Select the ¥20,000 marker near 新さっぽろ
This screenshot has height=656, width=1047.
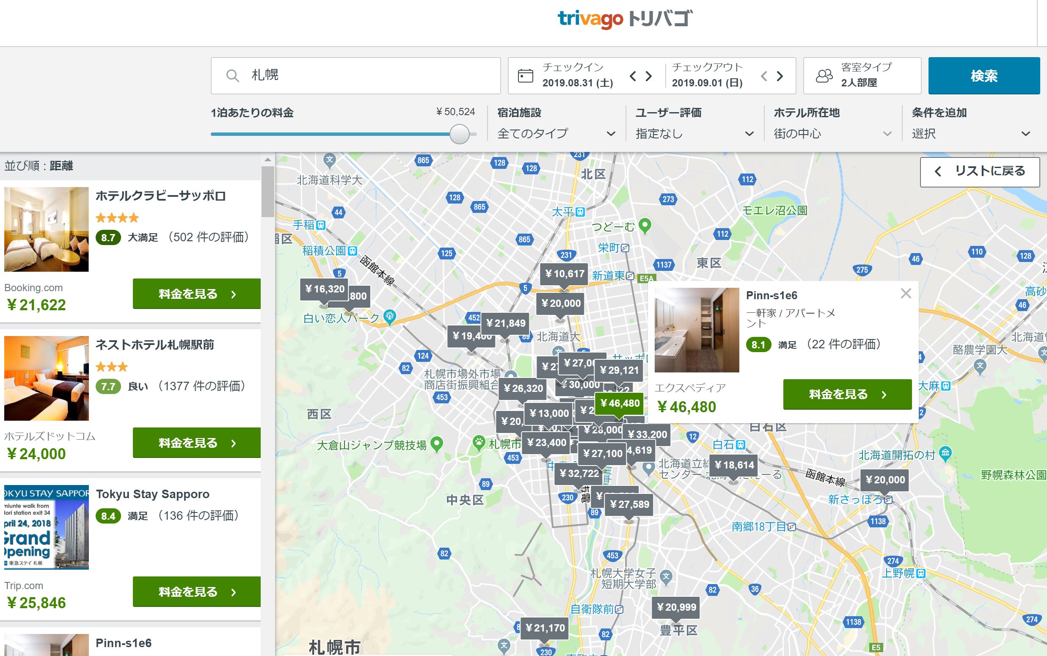click(885, 480)
